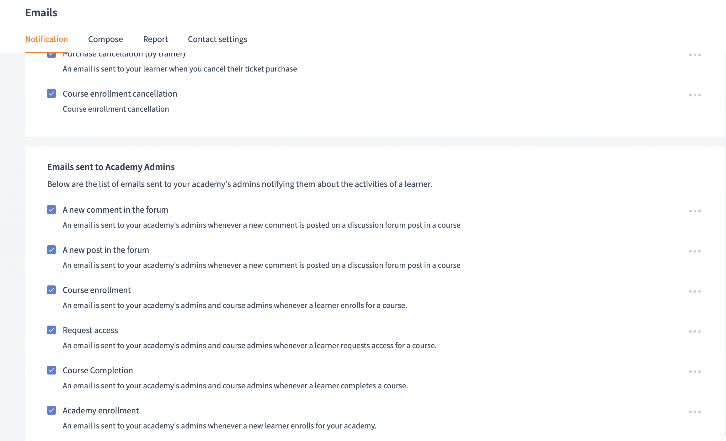
Task: Open more options for Academy enrollment
Action: point(695,412)
